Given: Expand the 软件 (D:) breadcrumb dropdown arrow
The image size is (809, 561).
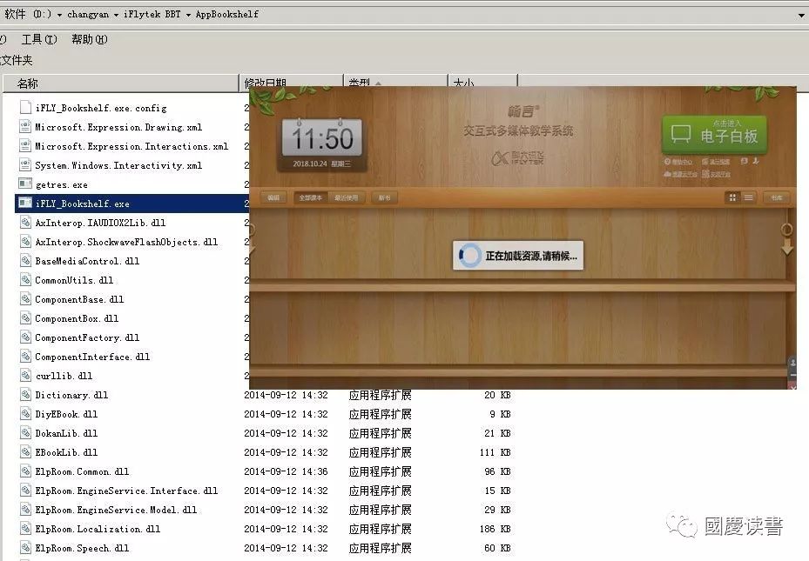Looking at the screenshot, I should (x=59, y=15).
